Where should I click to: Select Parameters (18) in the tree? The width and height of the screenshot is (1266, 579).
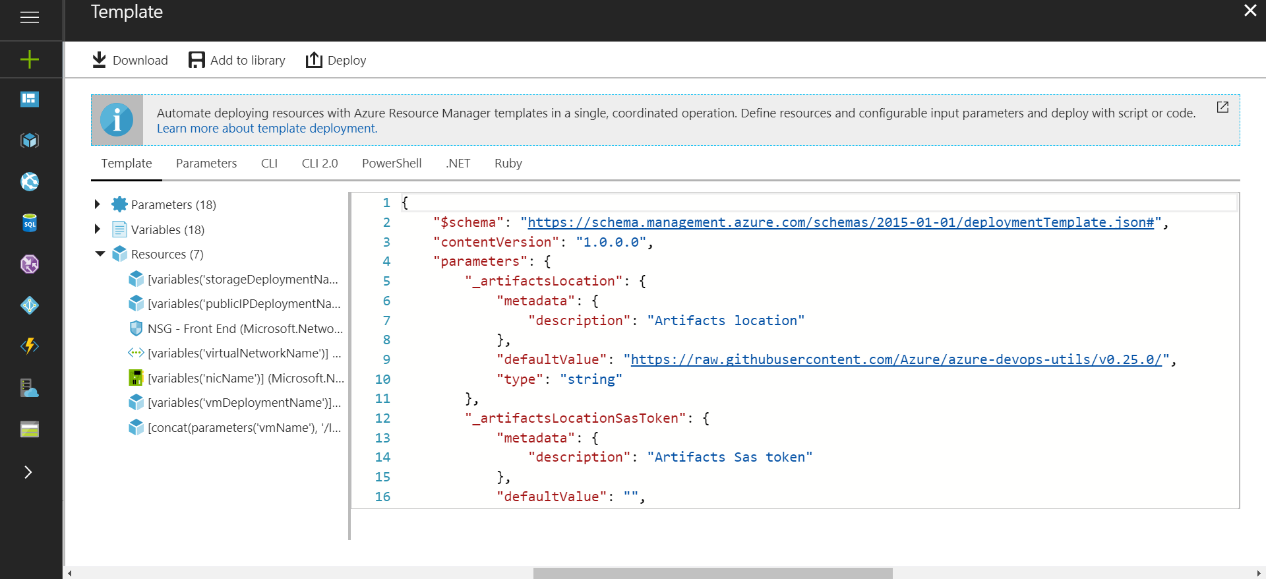(173, 205)
